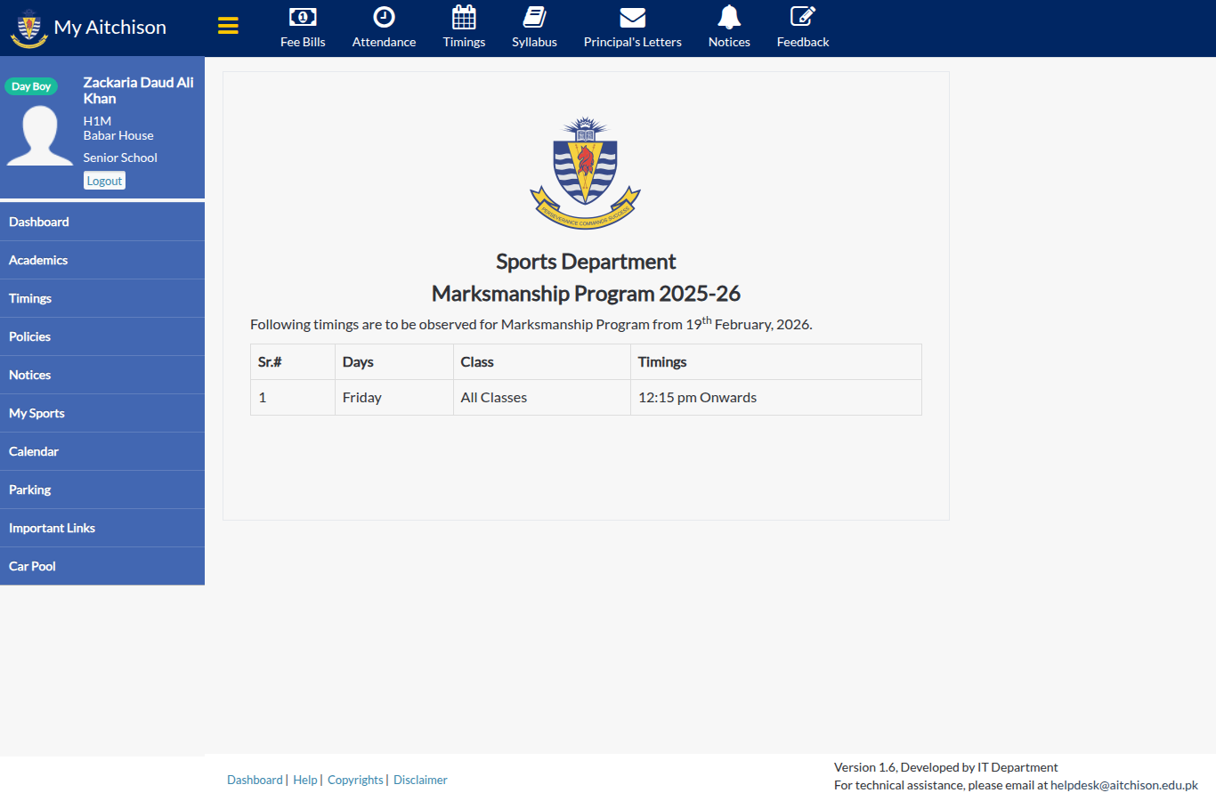Viewport: 1216px width, 801px height.
Task: Click the Help footer link
Action: [x=305, y=780]
